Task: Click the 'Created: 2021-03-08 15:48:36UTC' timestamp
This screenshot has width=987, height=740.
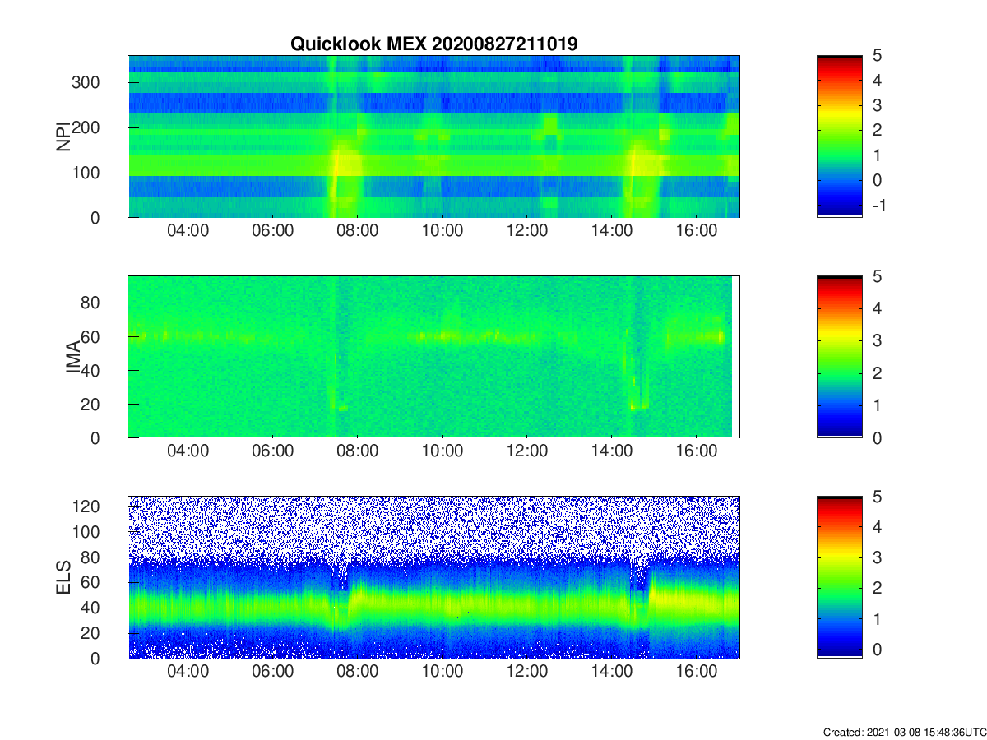Action: click(x=904, y=732)
